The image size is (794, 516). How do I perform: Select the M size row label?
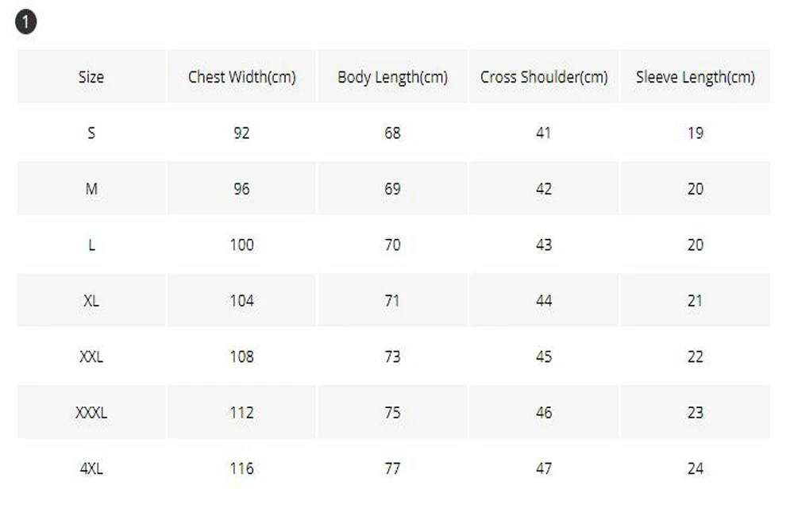click(x=91, y=189)
